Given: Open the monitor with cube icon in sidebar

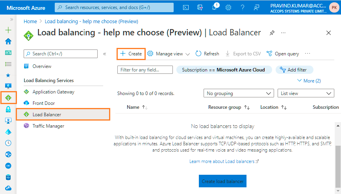Looking at the screenshot, I should (8, 121).
